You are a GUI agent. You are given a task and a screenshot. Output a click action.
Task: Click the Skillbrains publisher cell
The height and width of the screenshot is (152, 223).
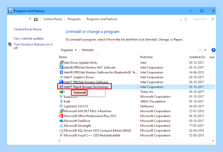147,106
